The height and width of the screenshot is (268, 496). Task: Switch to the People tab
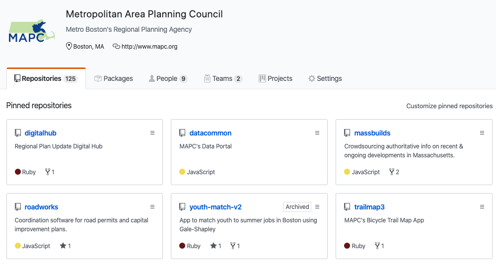coord(168,78)
